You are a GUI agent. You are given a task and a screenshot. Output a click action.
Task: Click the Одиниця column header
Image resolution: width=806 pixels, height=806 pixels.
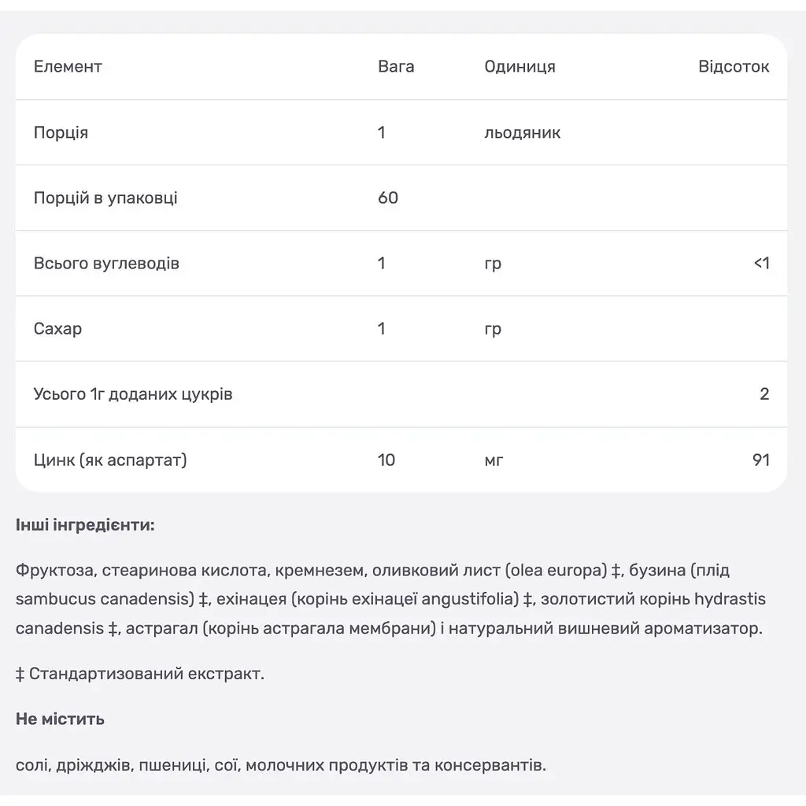click(x=519, y=67)
